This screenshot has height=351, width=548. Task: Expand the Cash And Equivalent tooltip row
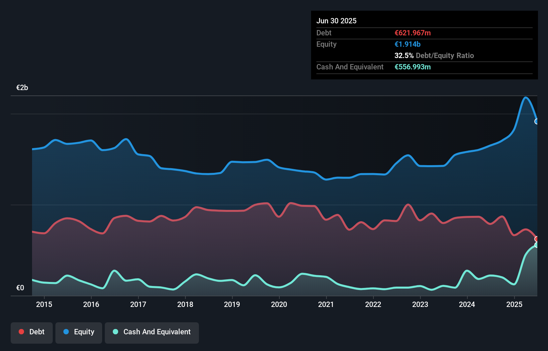coord(350,67)
